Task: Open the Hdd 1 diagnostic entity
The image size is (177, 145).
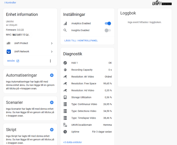Action: point(88,63)
